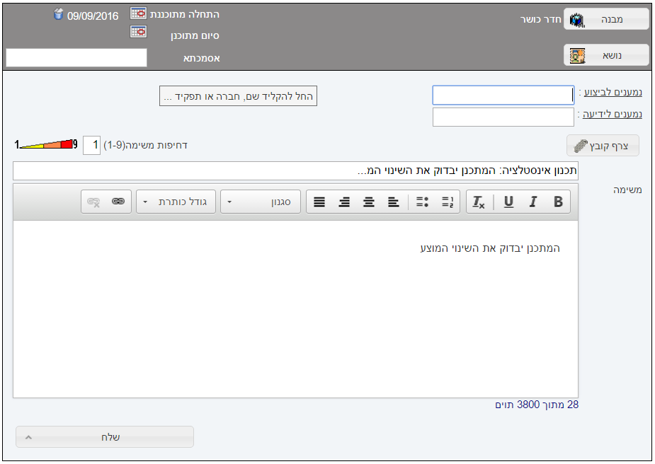Insert a bulleted list
This screenshot has width=655, height=464.
(x=422, y=202)
